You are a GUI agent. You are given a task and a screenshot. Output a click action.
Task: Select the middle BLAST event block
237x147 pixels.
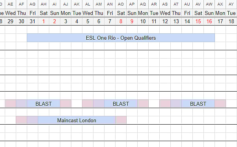[x=121, y=104]
